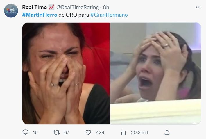Click the chart emoji beside Real Time
This screenshot has width=206, height=139.
[x=51, y=7]
